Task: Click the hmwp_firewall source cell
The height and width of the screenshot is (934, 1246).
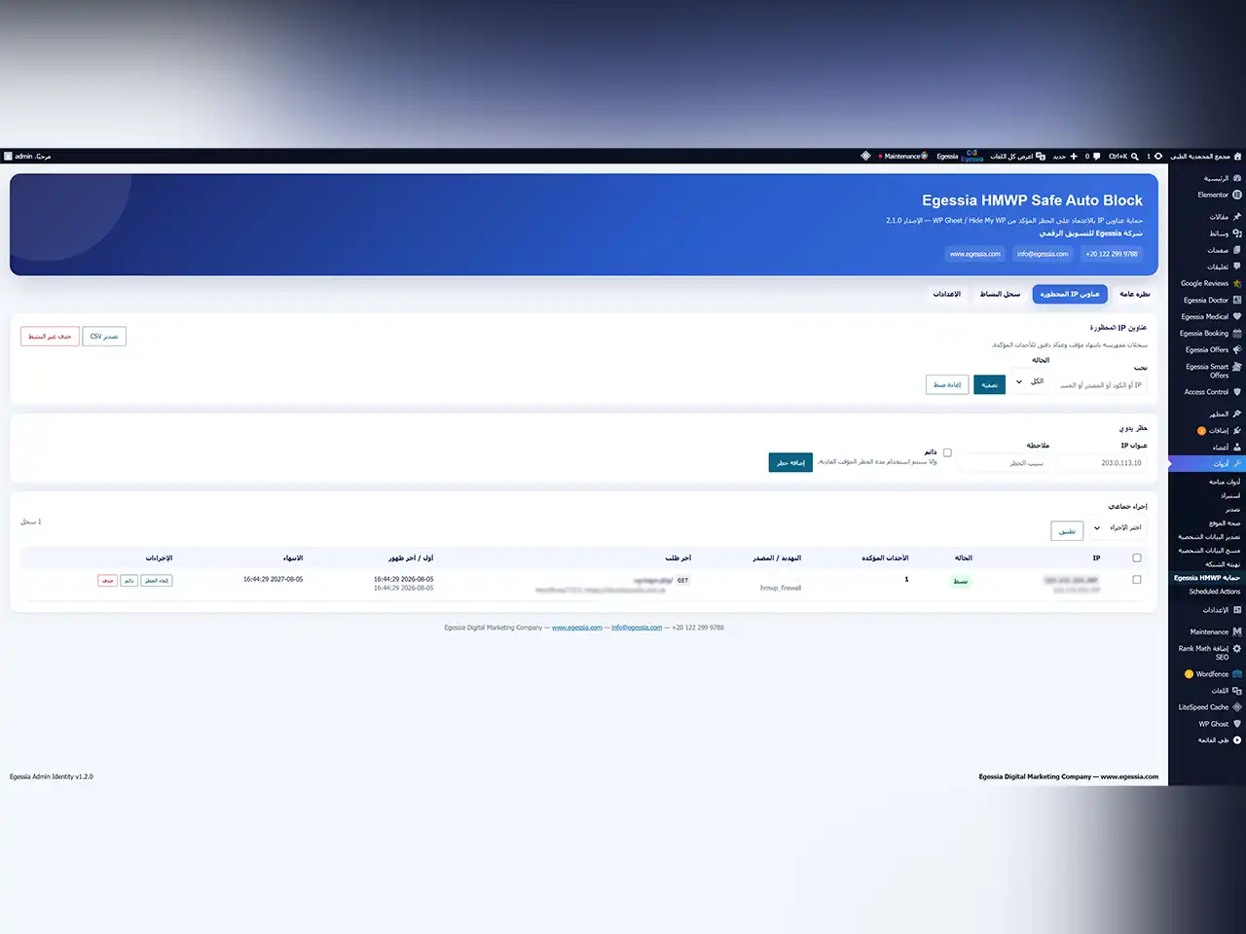Action: pyautogui.click(x=781, y=588)
